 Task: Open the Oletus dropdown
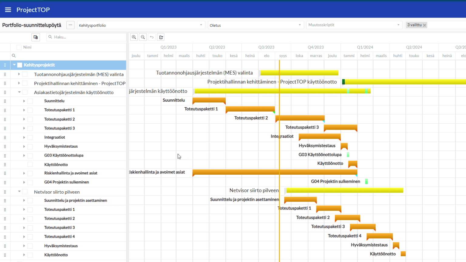coord(299,25)
